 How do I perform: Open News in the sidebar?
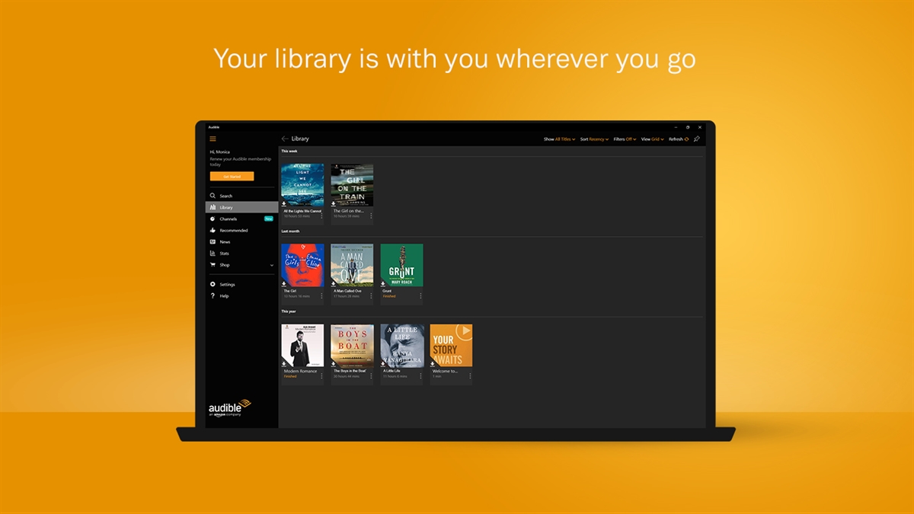pyautogui.click(x=241, y=241)
